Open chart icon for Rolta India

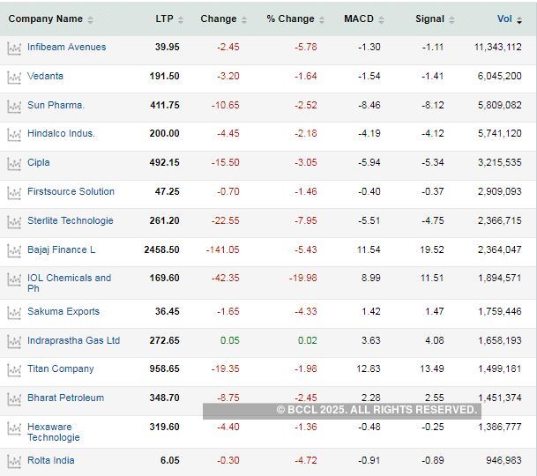tap(14, 462)
